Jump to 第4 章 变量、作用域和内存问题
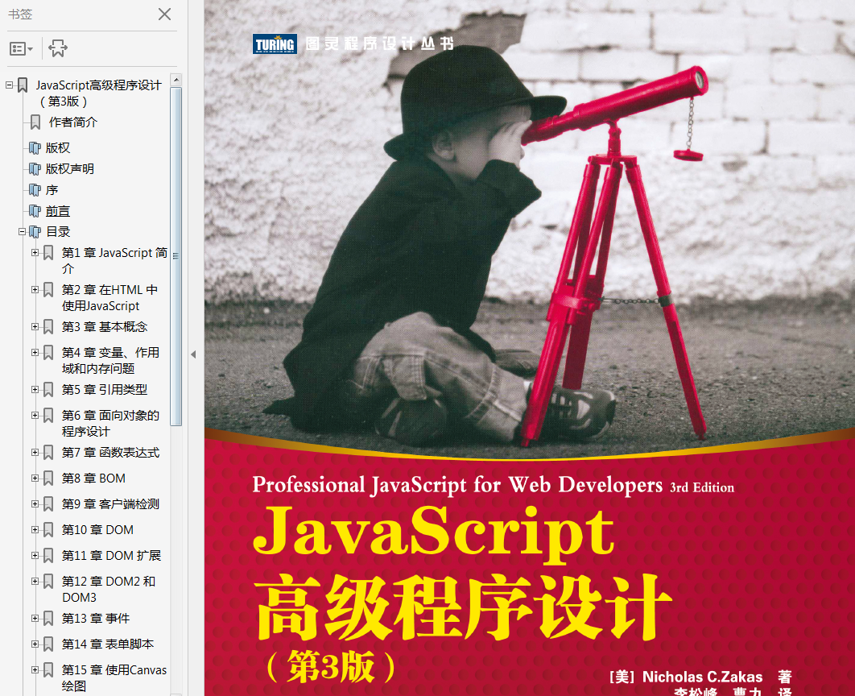Viewport: 855px width, 696px height. pyautogui.click(x=110, y=361)
